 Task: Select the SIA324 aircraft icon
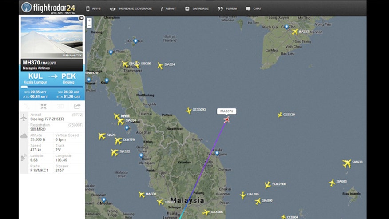click(x=160, y=66)
